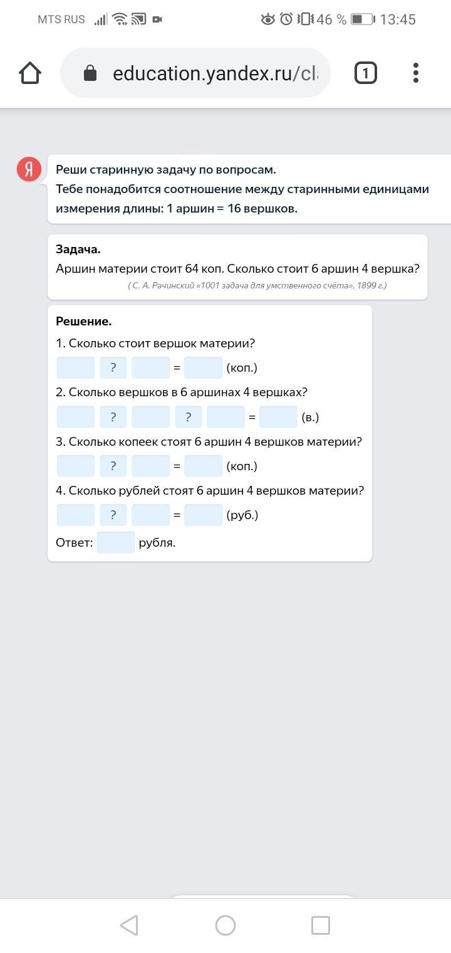The height and width of the screenshot is (953, 451).
Task: Select first number field in question 3
Action: [76, 466]
